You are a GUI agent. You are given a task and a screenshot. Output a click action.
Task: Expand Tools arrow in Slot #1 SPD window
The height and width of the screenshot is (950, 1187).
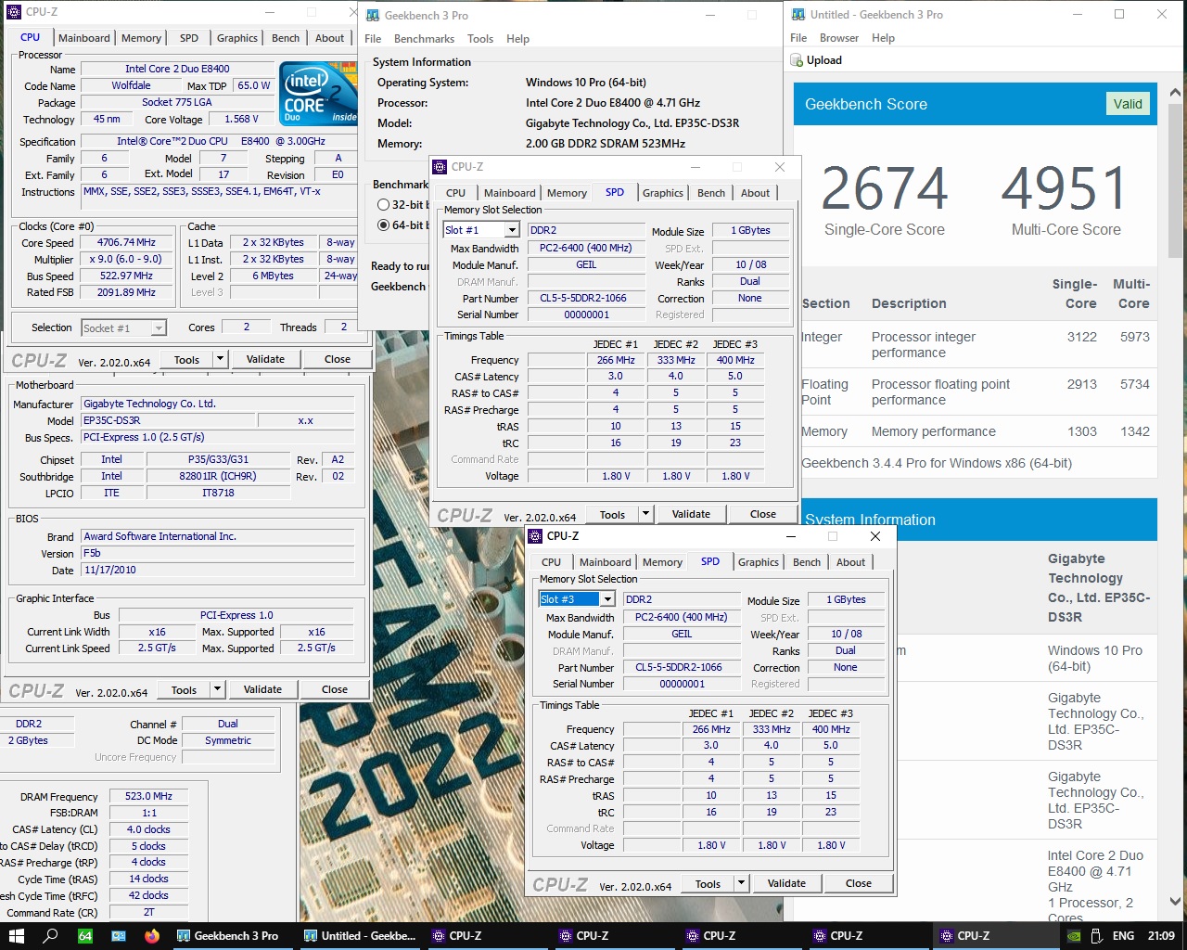tap(645, 514)
